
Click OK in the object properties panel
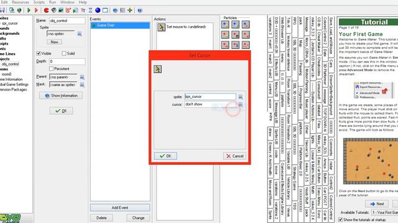[x=61, y=111]
